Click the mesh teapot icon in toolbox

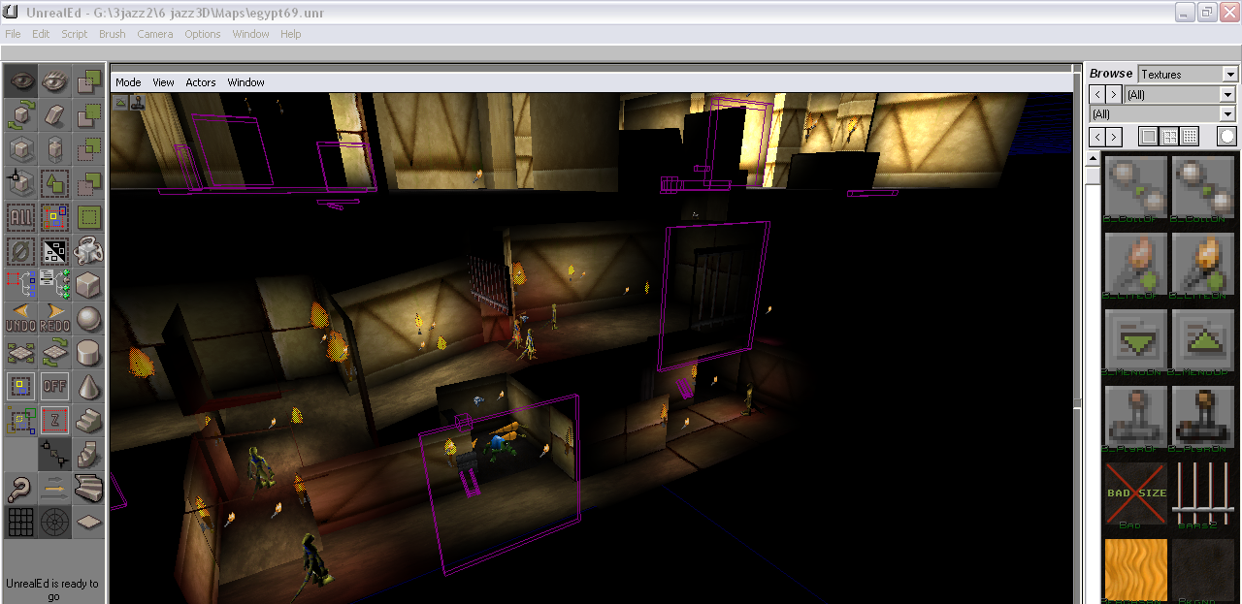pyautogui.click(x=88, y=251)
